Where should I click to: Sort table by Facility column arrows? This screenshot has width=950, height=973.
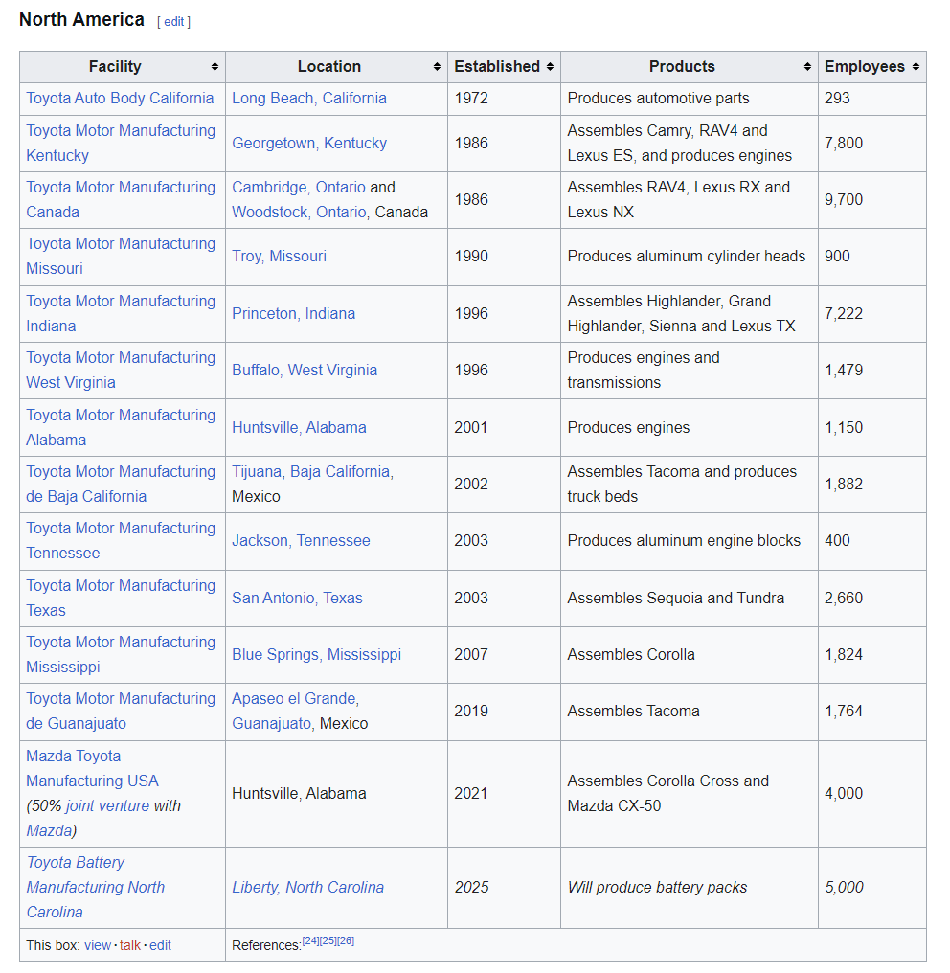coord(215,67)
